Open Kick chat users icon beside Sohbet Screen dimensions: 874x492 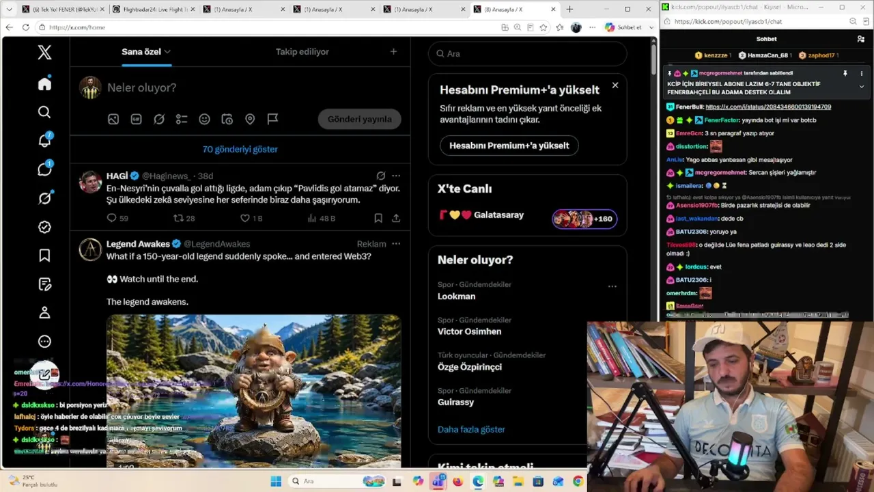tap(861, 39)
